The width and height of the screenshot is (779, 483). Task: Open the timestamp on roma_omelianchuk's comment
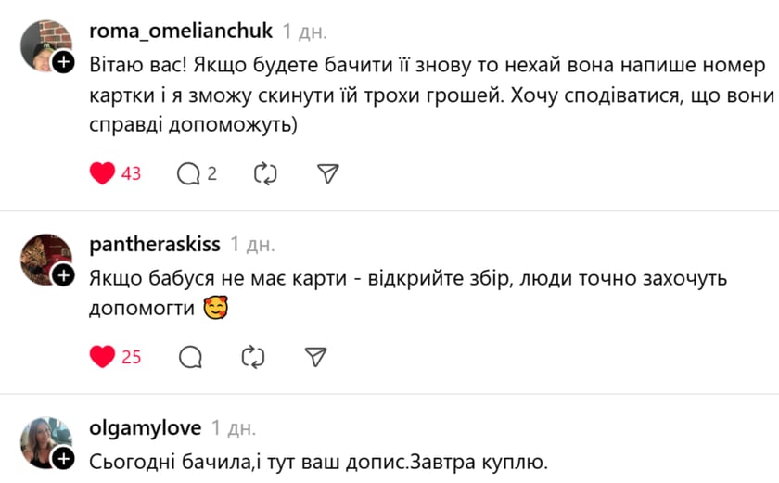[304, 32]
